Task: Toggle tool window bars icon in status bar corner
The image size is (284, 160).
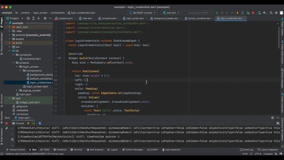Action: 2,154
